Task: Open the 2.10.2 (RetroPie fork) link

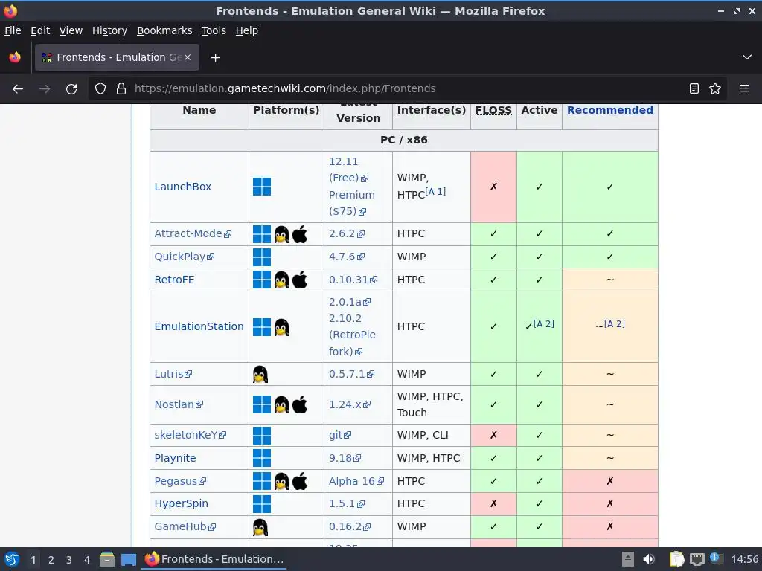Action: coord(352,335)
